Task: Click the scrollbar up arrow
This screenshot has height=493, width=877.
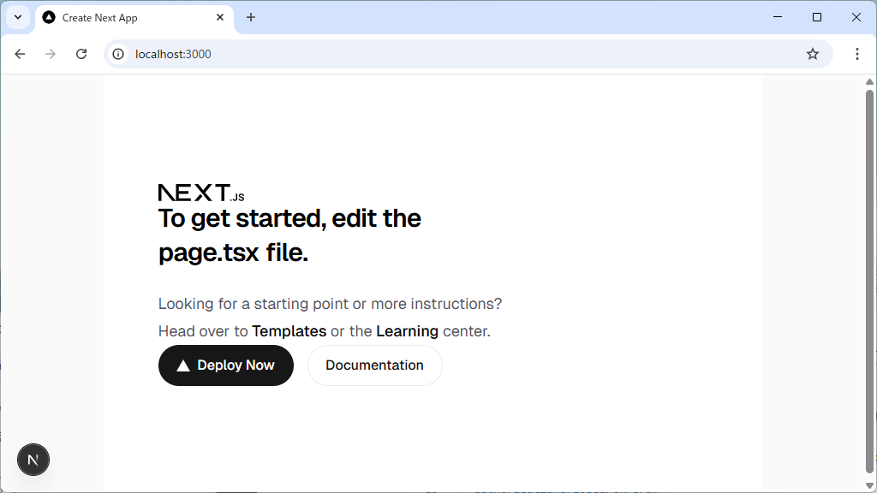Action: click(x=869, y=82)
